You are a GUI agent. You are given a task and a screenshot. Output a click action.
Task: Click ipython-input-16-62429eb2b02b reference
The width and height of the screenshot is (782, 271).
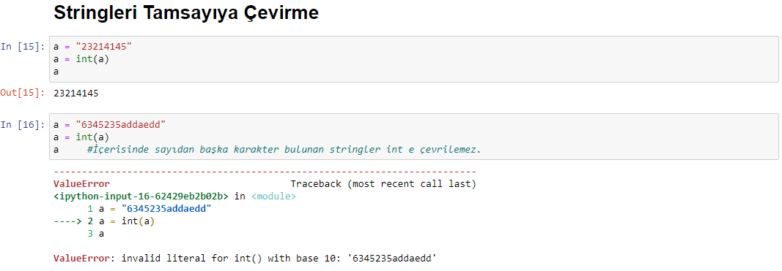(141, 196)
